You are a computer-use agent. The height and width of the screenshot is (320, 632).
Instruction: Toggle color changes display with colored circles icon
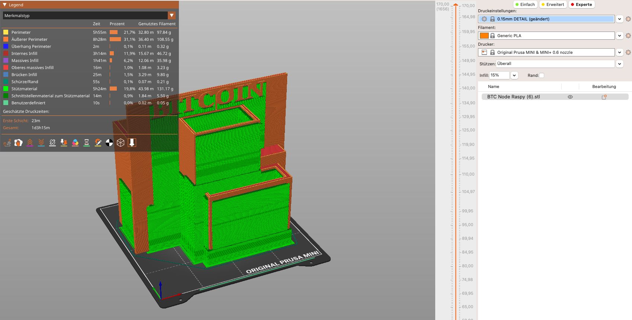tap(75, 143)
